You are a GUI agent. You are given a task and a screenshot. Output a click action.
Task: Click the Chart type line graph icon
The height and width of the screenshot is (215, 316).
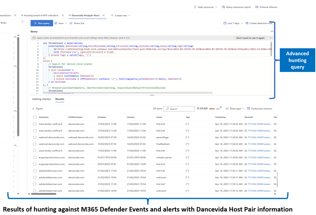point(227,109)
